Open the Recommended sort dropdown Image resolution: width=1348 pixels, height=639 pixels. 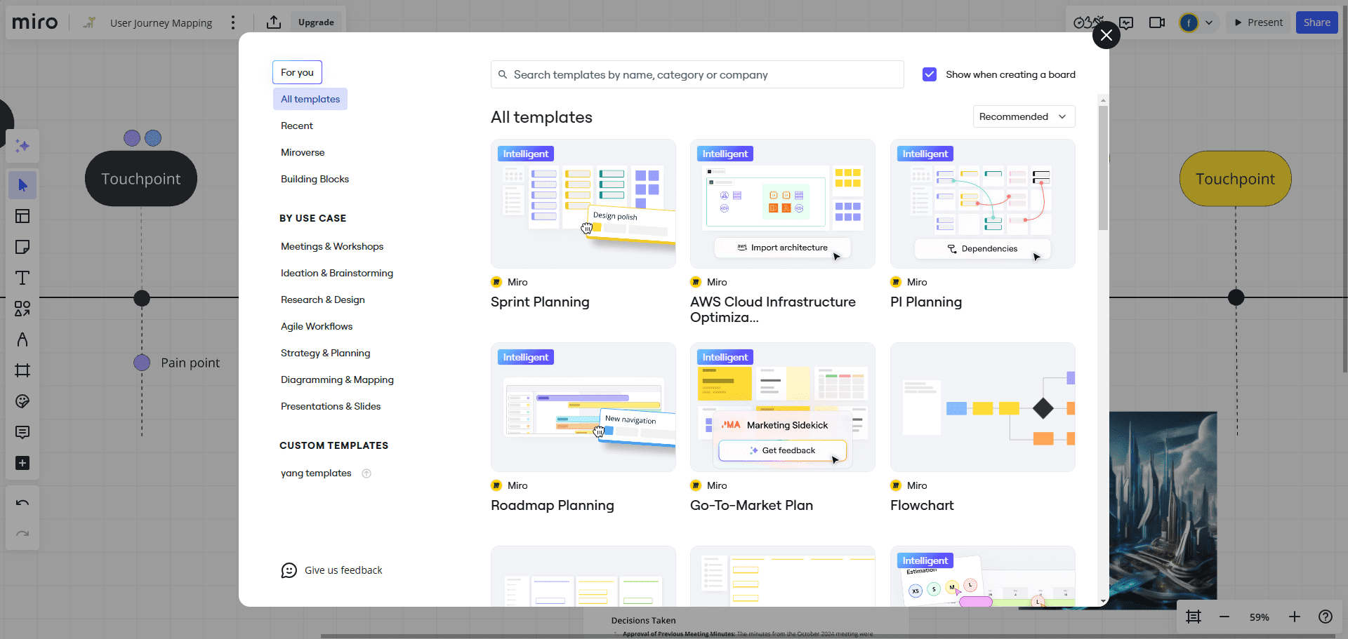(x=1023, y=116)
